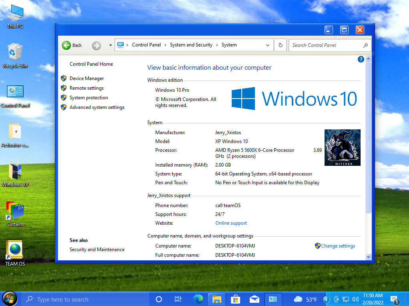Open Advanced system settings
The width and height of the screenshot is (409, 306).
97,107
